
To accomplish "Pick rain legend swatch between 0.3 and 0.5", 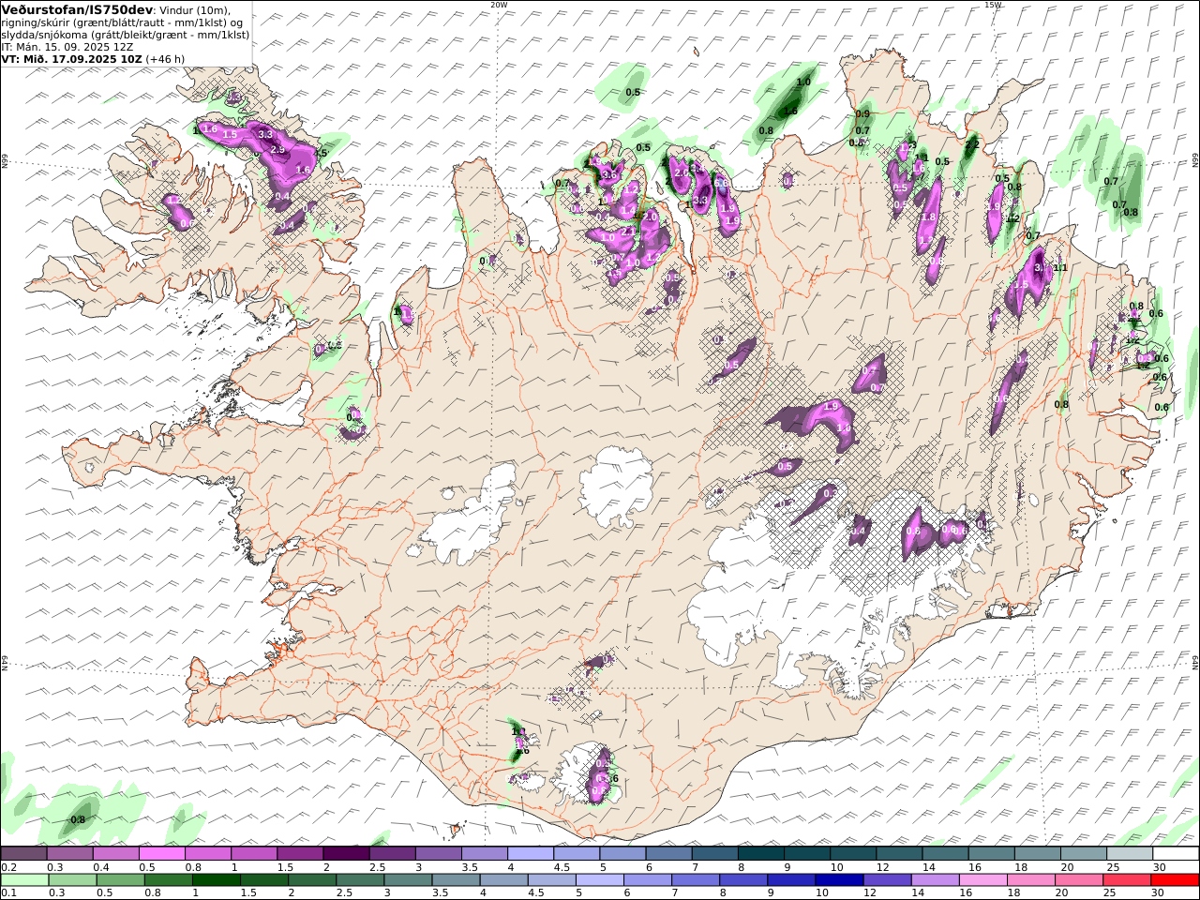I will 72,879.
